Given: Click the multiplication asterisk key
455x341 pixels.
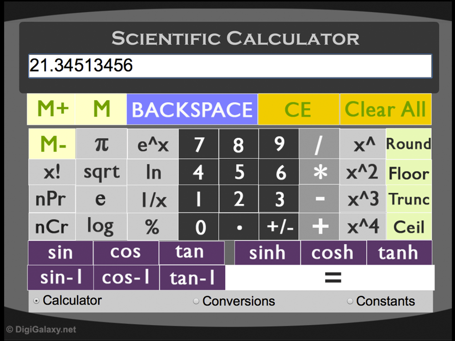Looking at the screenshot, I should coord(319,172).
